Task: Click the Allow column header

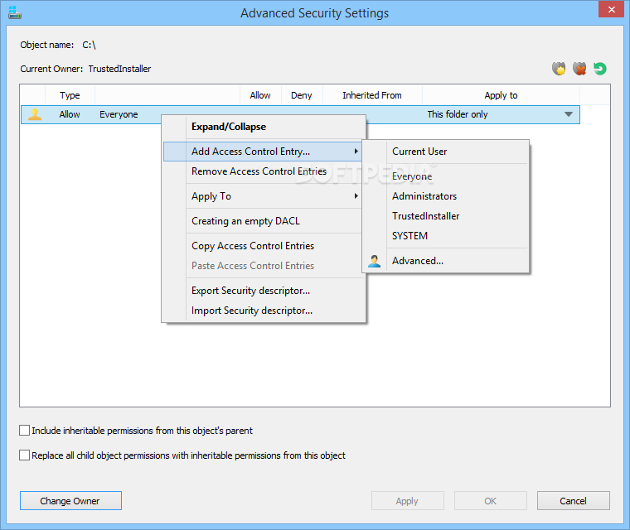Action: click(x=260, y=95)
